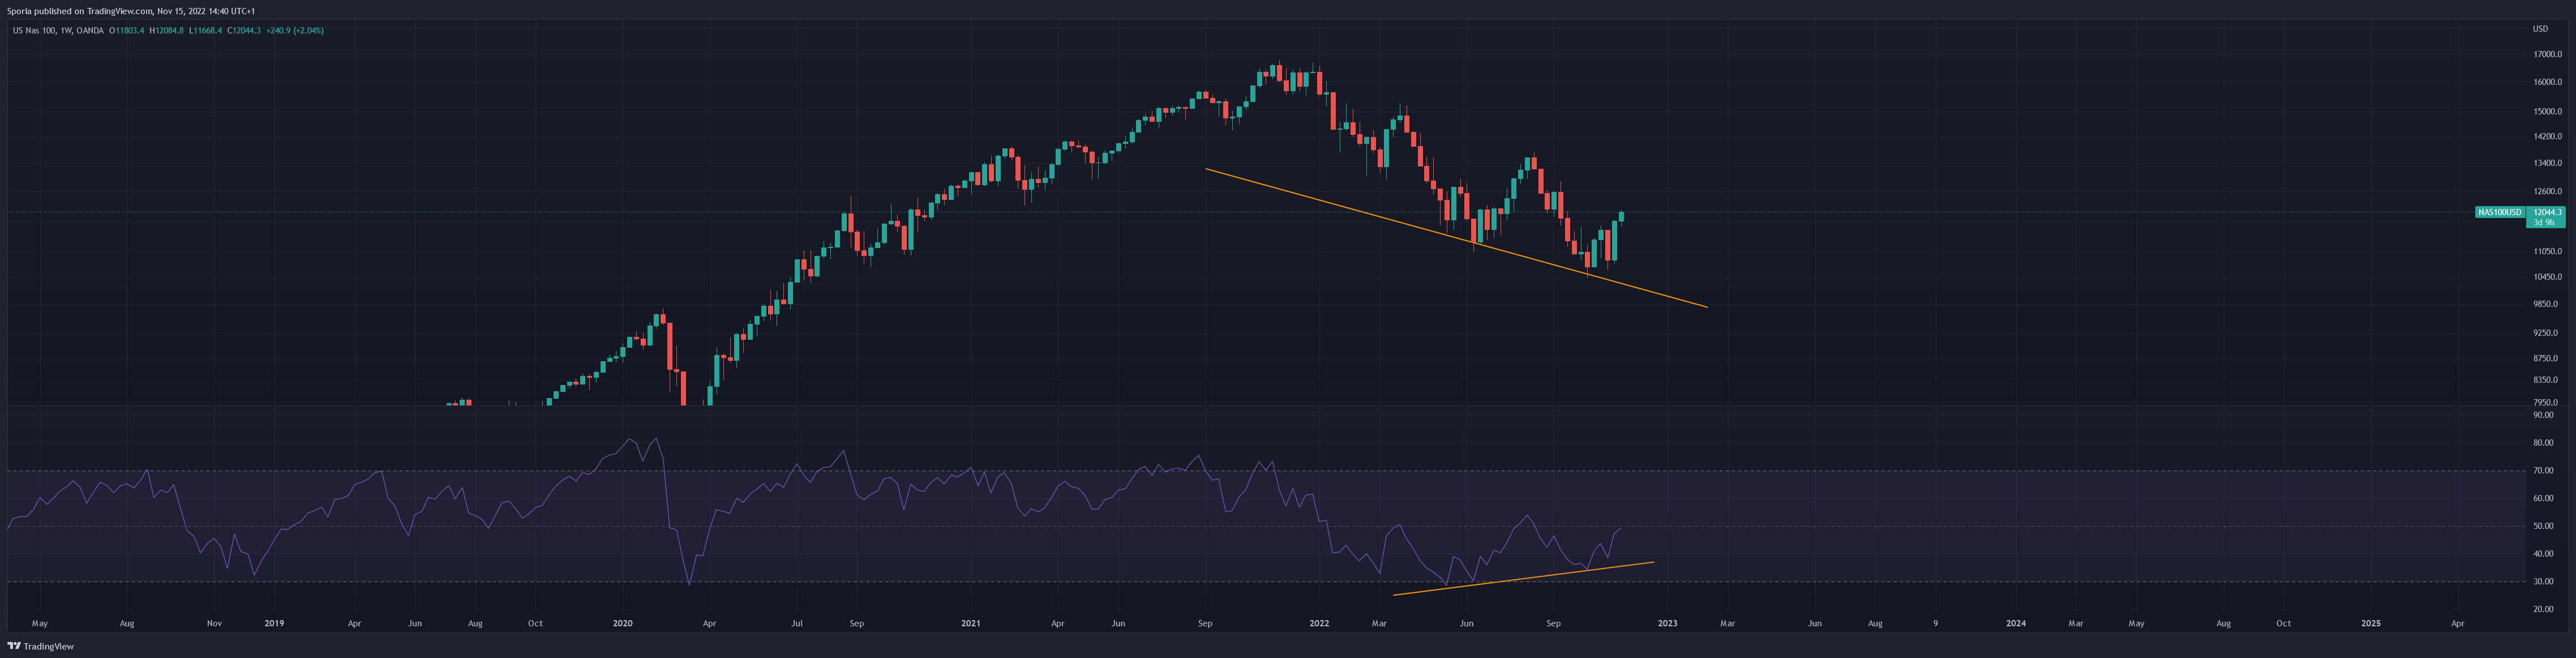Click the high value H12084.8 in the legend

[167, 31]
